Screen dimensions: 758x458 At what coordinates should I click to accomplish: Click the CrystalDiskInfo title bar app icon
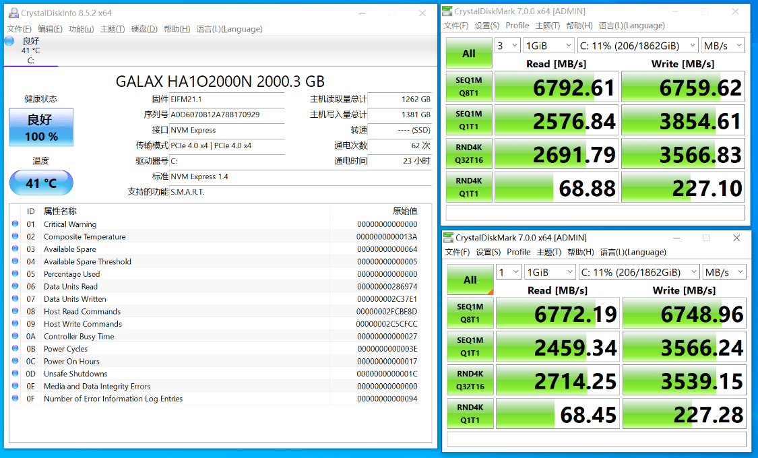13,13
